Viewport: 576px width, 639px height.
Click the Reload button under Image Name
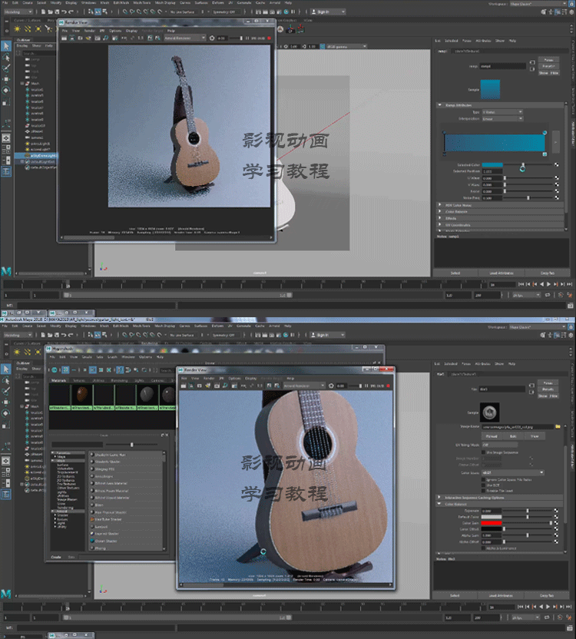492,436
